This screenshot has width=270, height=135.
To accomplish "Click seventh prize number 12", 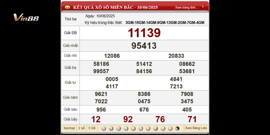I will click(96, 119).
